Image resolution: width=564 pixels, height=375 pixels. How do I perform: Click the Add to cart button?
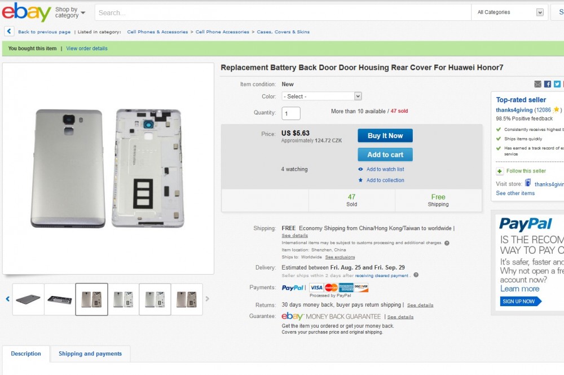click(x=385, y=155)
